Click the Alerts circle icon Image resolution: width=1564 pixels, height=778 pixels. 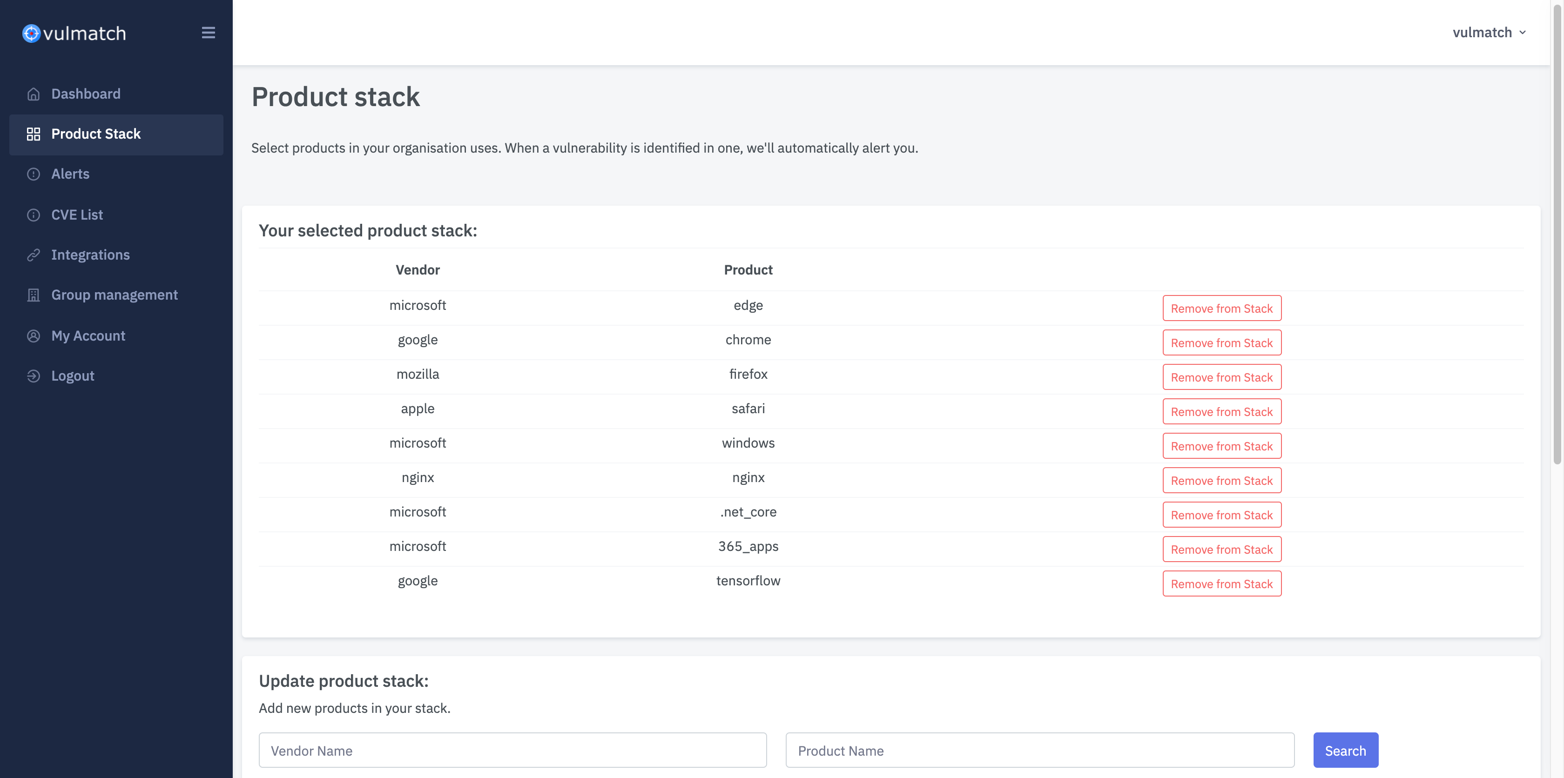point(34,174)
